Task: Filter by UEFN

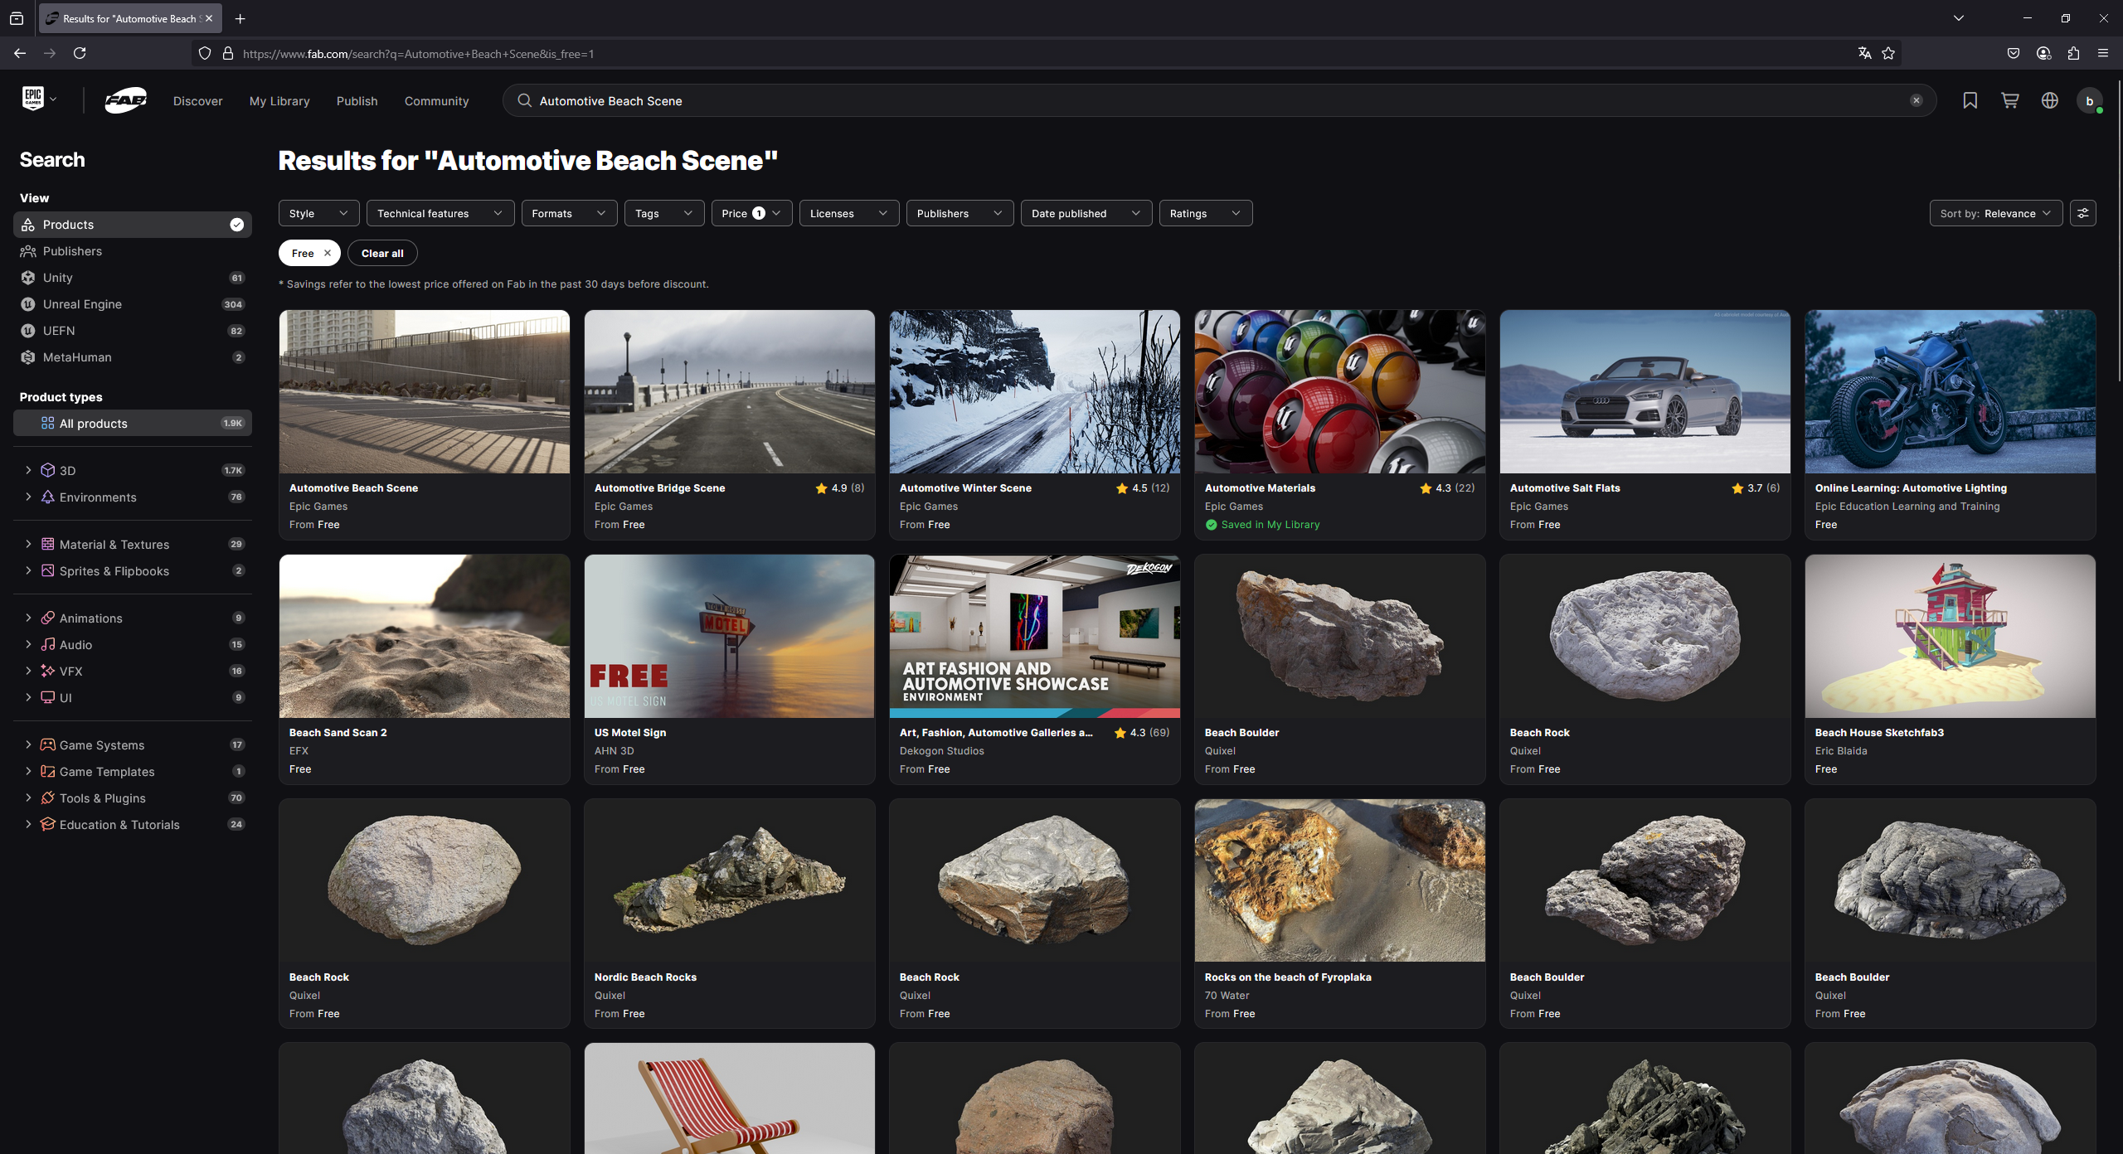Action: click(x=133, y=331)
